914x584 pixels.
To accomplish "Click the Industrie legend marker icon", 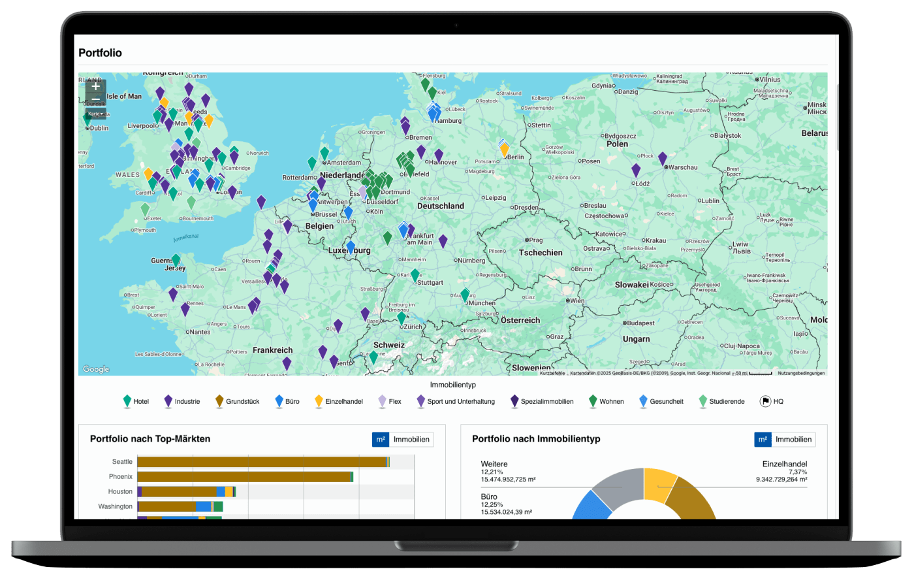I will [x=168, y=402].
